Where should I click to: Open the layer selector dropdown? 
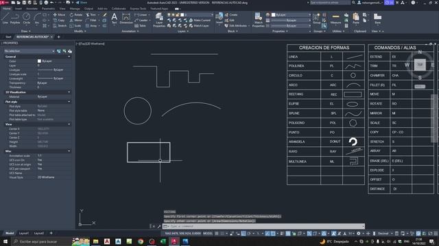pos(190,14)
